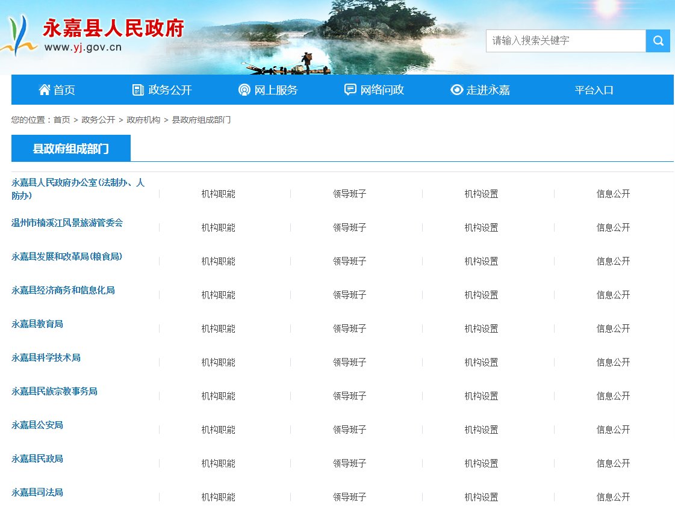This screenshot has height=509, width=675.
Task: Open the 平台入口 menu item
Action: [x=594, y=90]
